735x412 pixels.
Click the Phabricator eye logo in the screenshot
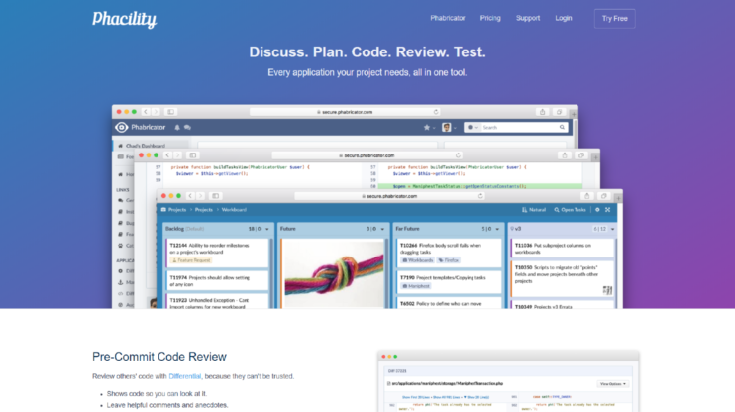tap(122, 127)
